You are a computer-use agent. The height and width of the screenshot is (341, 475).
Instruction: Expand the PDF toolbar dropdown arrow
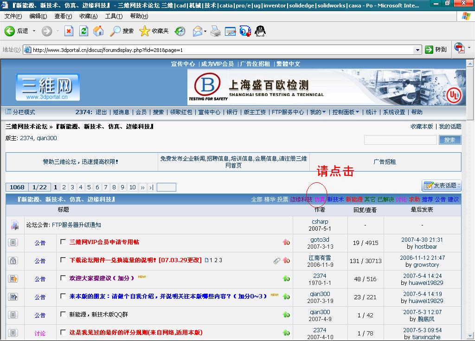click(469, 48)
